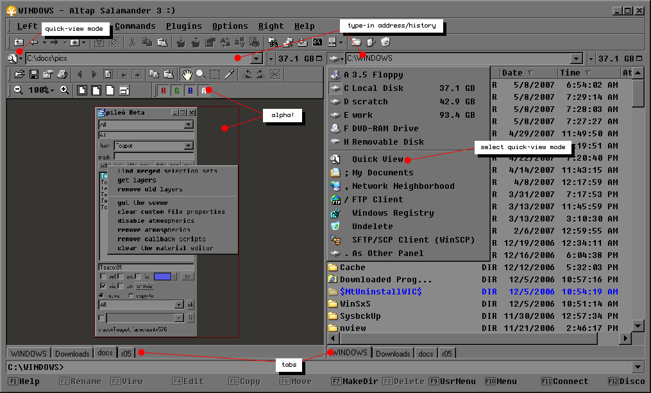The height and width of the screenshot is (393, 651).
Task: Open right panel path history dropdown
Action: (x=576, y=59)
